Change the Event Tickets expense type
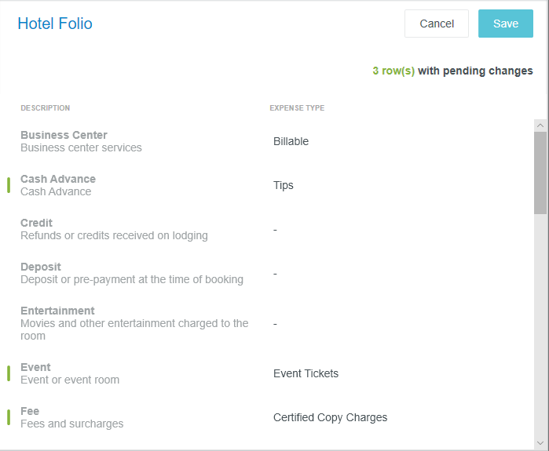The width and height of the screenshot is (549, 451). (x=306, y=373)
